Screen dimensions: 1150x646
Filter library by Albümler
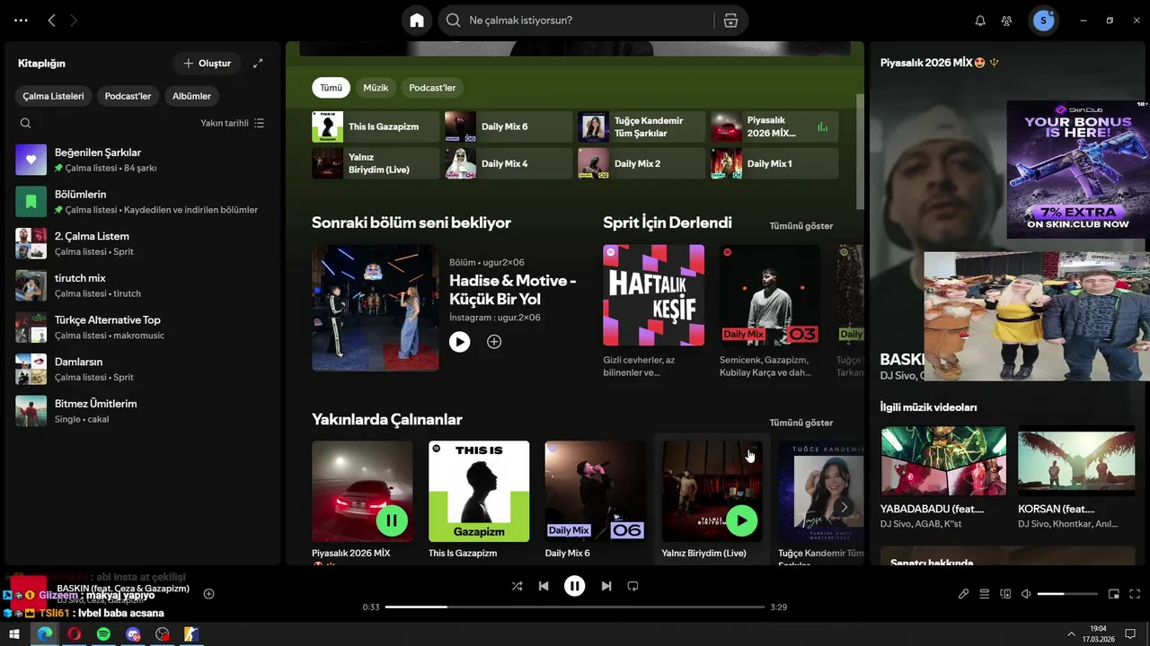tap(191, 96)
